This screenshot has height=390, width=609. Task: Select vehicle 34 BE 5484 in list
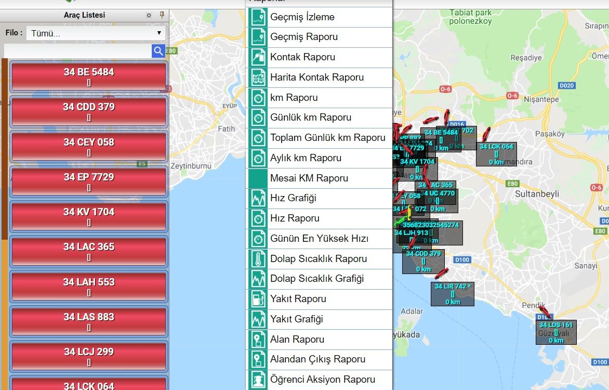coord(89,76)
